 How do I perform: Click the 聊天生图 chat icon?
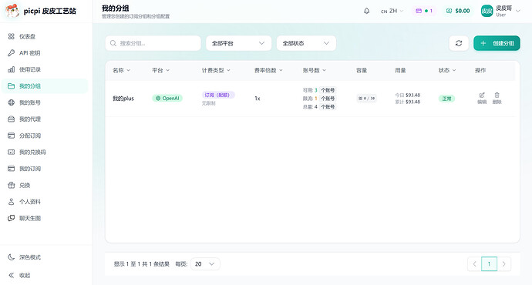coord(12,218)
